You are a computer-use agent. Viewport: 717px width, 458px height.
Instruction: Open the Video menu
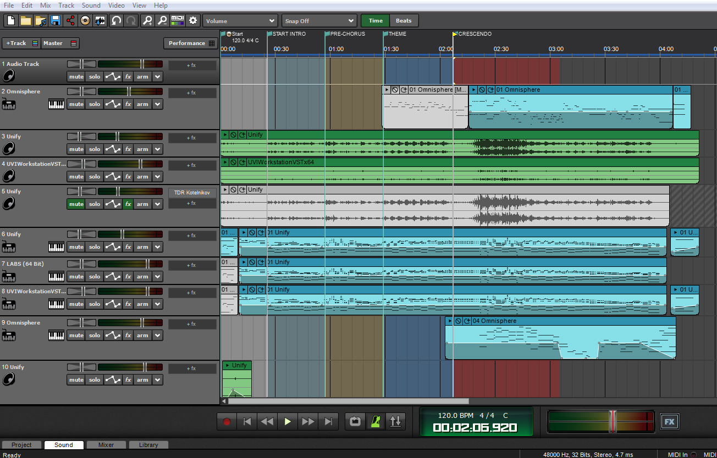point(116,5)
